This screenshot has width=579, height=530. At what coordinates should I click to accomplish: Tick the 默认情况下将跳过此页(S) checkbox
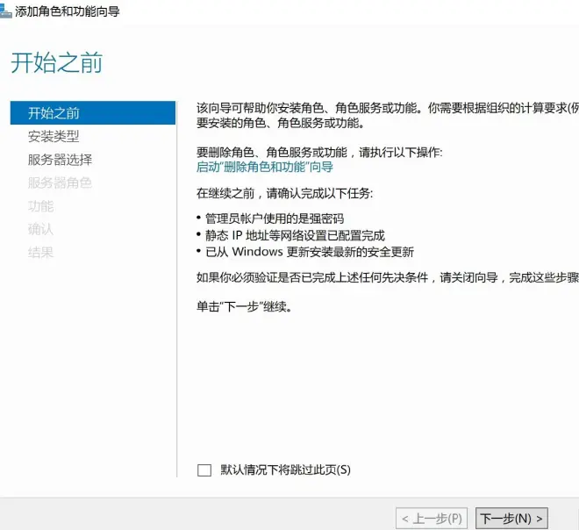tap(204, 470)
